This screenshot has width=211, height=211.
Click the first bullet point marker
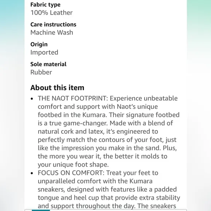pos(32,99)
